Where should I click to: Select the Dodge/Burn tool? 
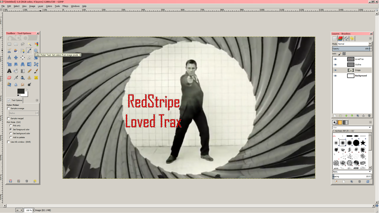(x=29, y=85)
